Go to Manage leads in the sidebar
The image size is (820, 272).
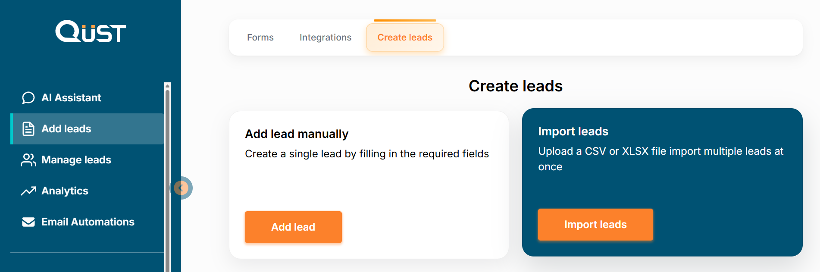tap(76, 160)
